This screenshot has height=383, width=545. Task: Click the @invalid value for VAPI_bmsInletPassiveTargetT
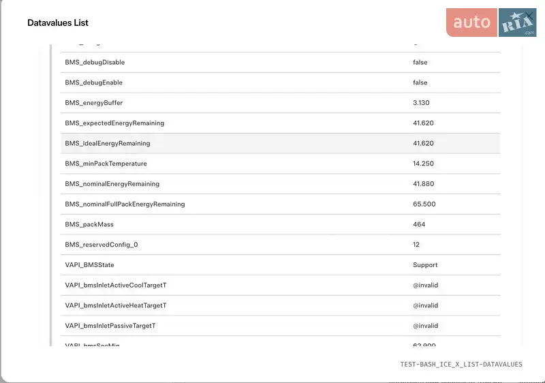tap(425, 326)
